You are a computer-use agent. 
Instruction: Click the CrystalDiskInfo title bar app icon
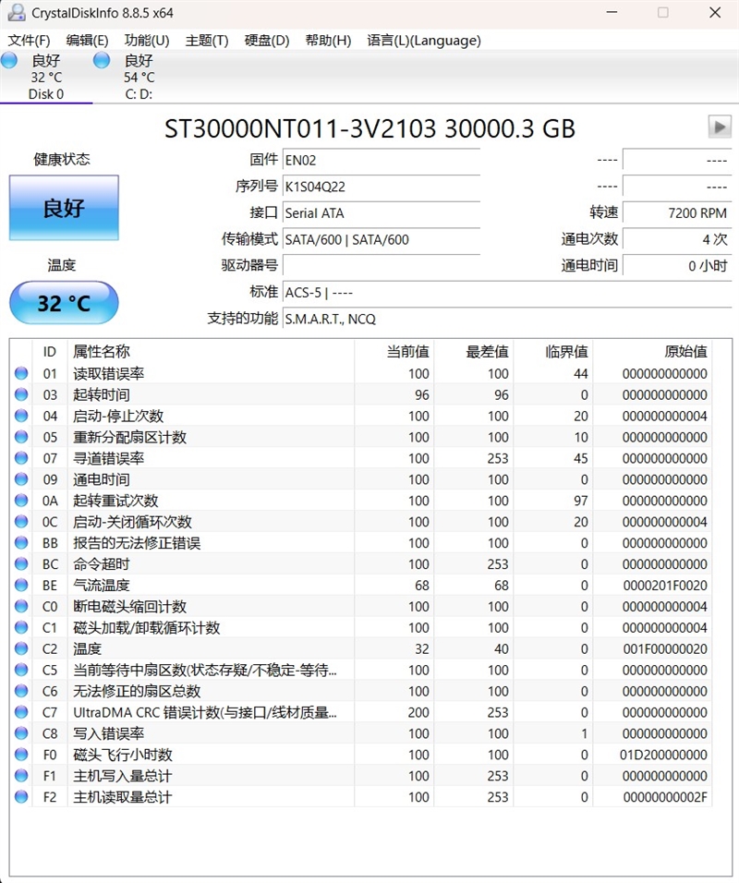[16, 12]
